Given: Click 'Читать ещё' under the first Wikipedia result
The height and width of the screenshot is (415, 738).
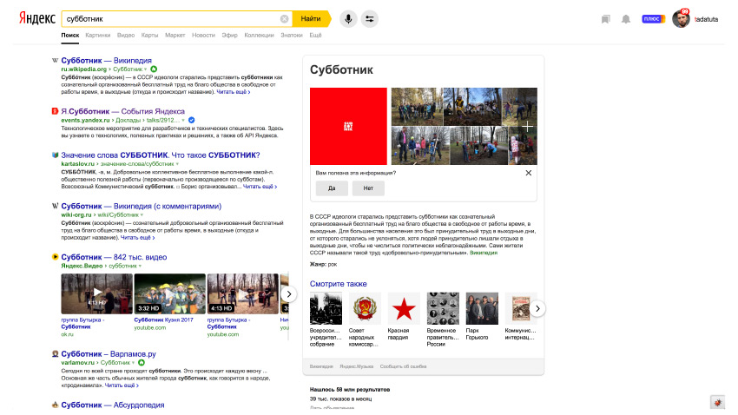Looking at the screenshot, I should [x=233, y=92].
